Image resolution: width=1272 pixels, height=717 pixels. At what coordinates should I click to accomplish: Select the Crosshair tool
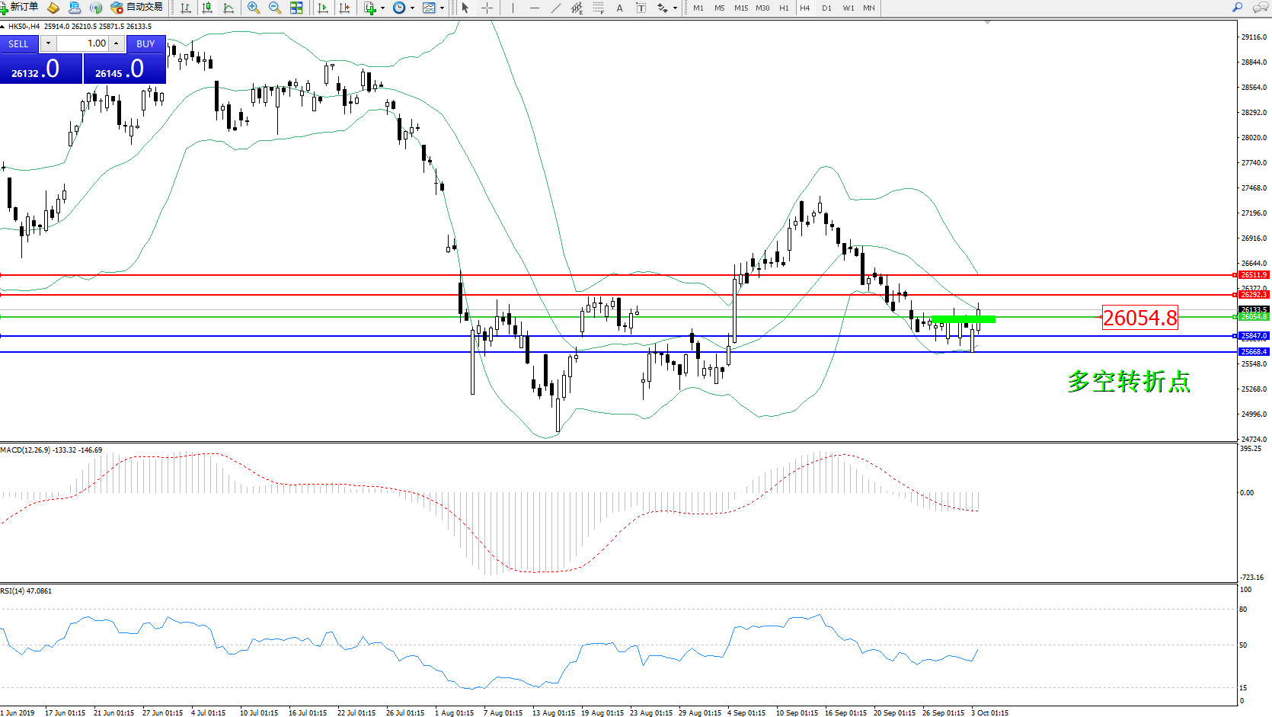(x=487, y=8)
